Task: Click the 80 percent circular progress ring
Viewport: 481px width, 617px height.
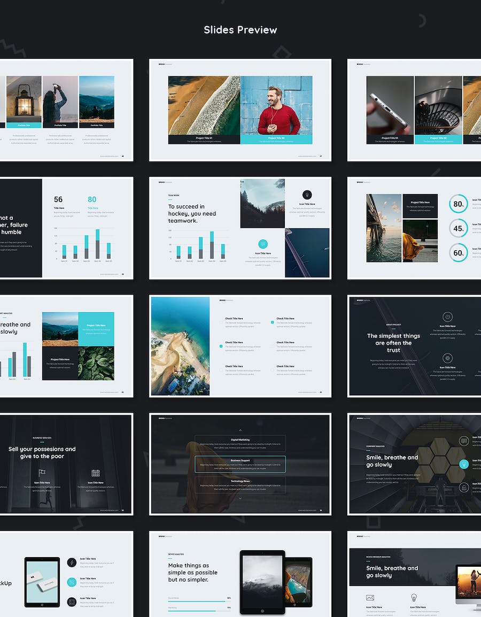Action: [x=458, y=204]
